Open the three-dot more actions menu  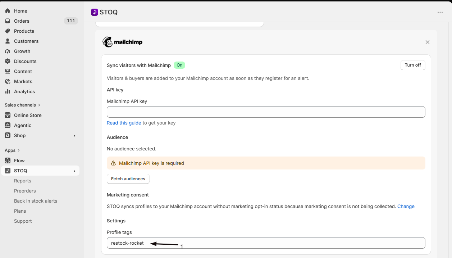click(x=440, y=12)
